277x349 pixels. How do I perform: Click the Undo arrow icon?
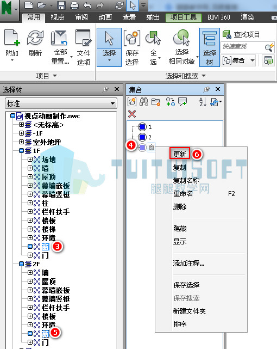pos(87,5)
